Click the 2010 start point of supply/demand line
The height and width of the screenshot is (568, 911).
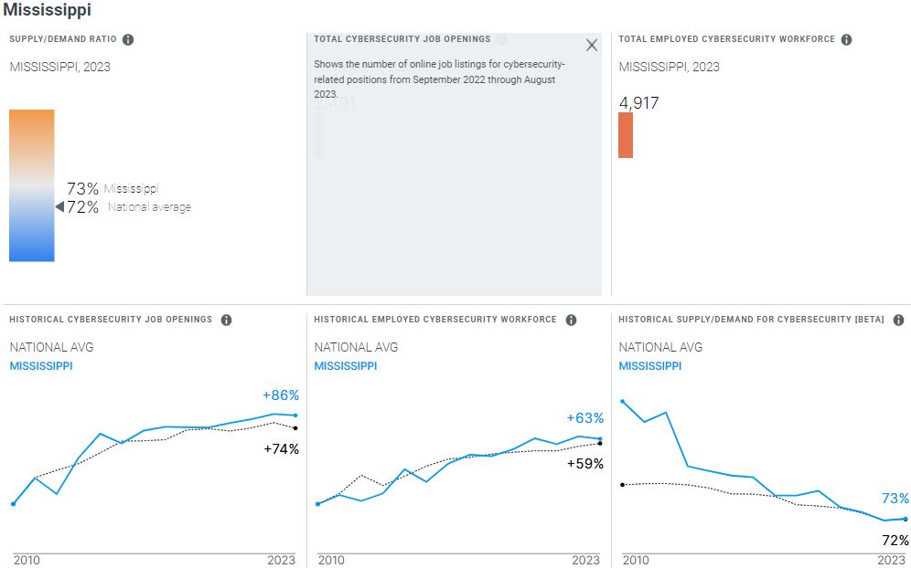pos(622,401)
